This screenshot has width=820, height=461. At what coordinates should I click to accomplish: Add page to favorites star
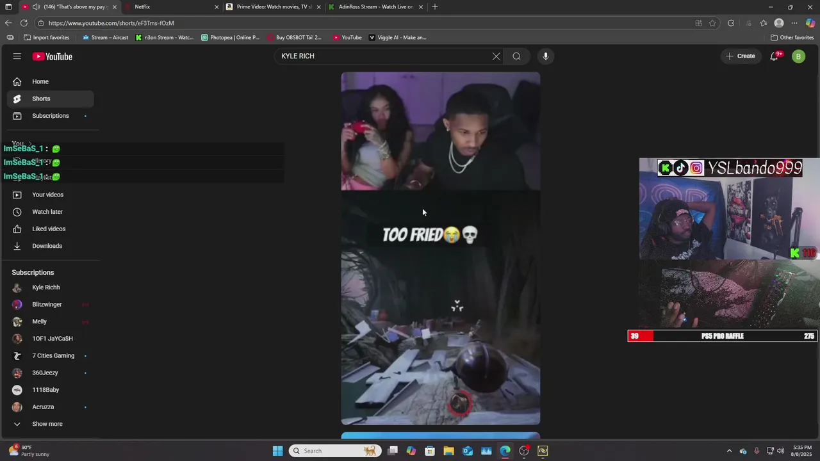[x=712, y=23]
